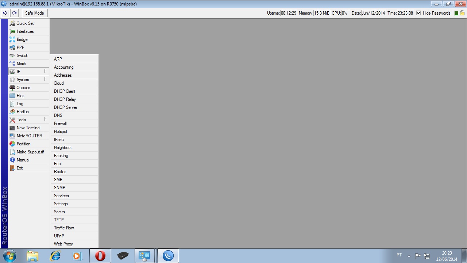Open Windows Explorer folder on taskbar
Screen dimensions: 467x263
coord(32,256)
